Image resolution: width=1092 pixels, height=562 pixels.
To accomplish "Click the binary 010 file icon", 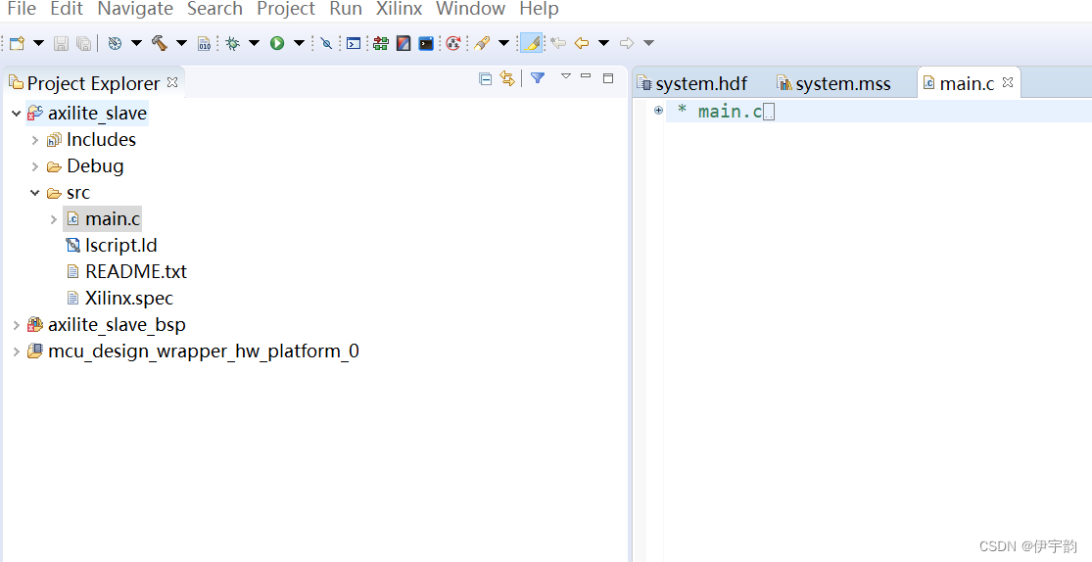I will (x=204, y=43).
